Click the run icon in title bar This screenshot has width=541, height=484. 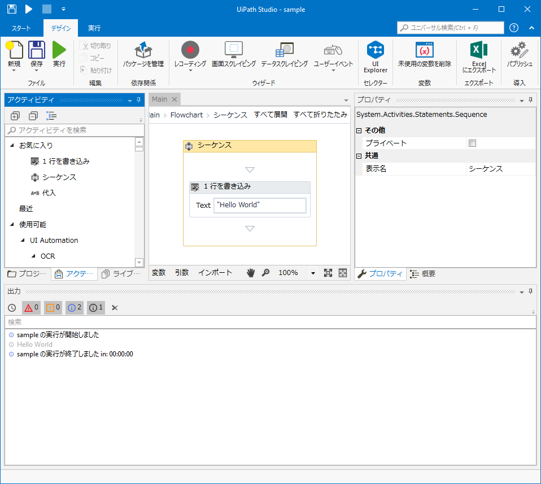(x=29, y=9)
